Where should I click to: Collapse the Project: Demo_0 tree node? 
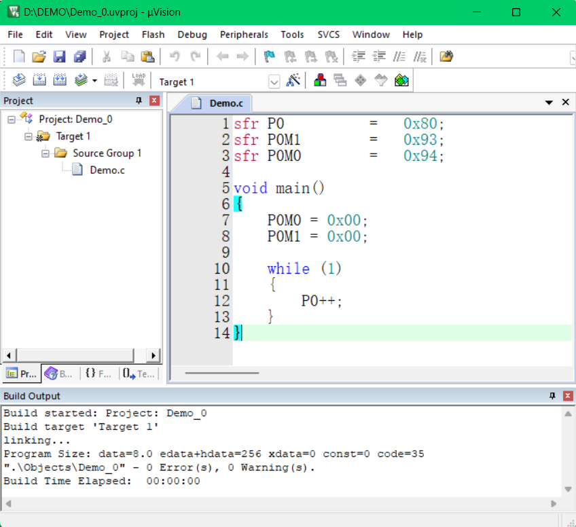tap(12, 120)
